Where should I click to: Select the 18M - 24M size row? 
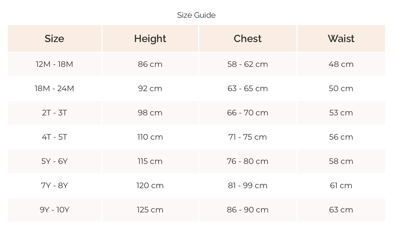(x=54, y=89)
